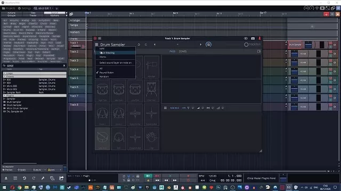
Task: Toggle the layout icon right of ZONES
Action: click(258, 51)
